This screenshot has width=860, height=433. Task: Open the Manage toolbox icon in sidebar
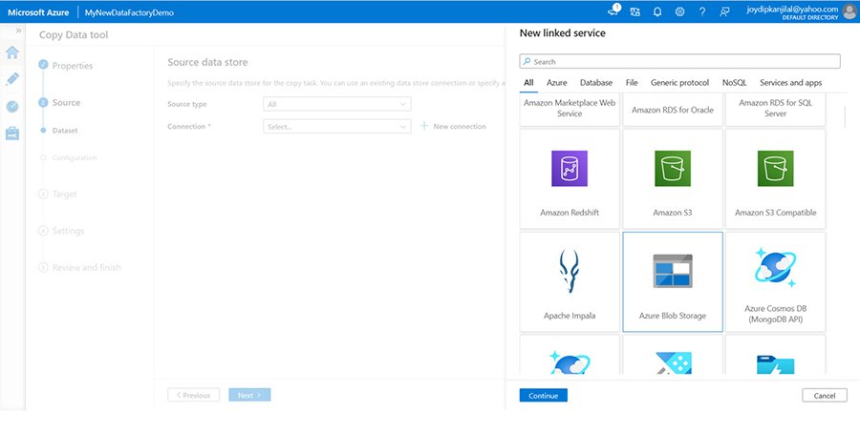[x=12, y=134]
